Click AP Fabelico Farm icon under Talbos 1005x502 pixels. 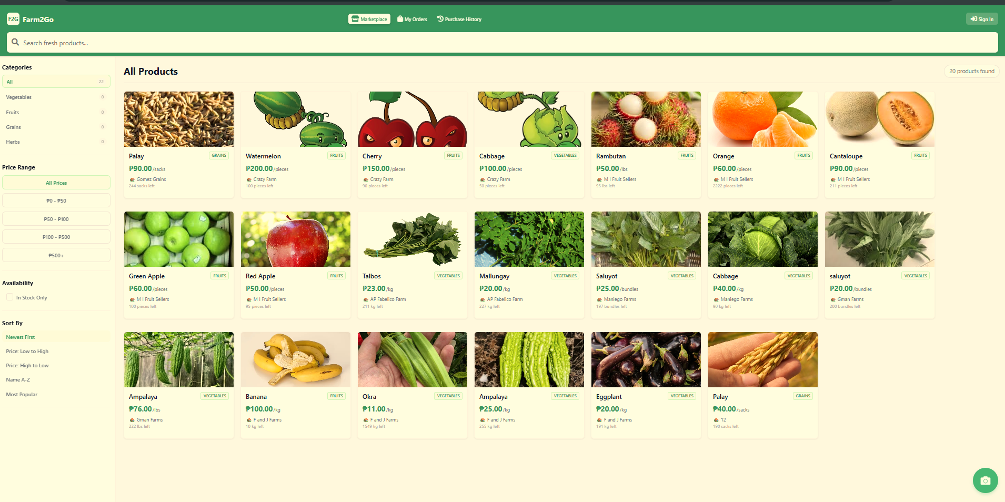(x=366, y=299)
